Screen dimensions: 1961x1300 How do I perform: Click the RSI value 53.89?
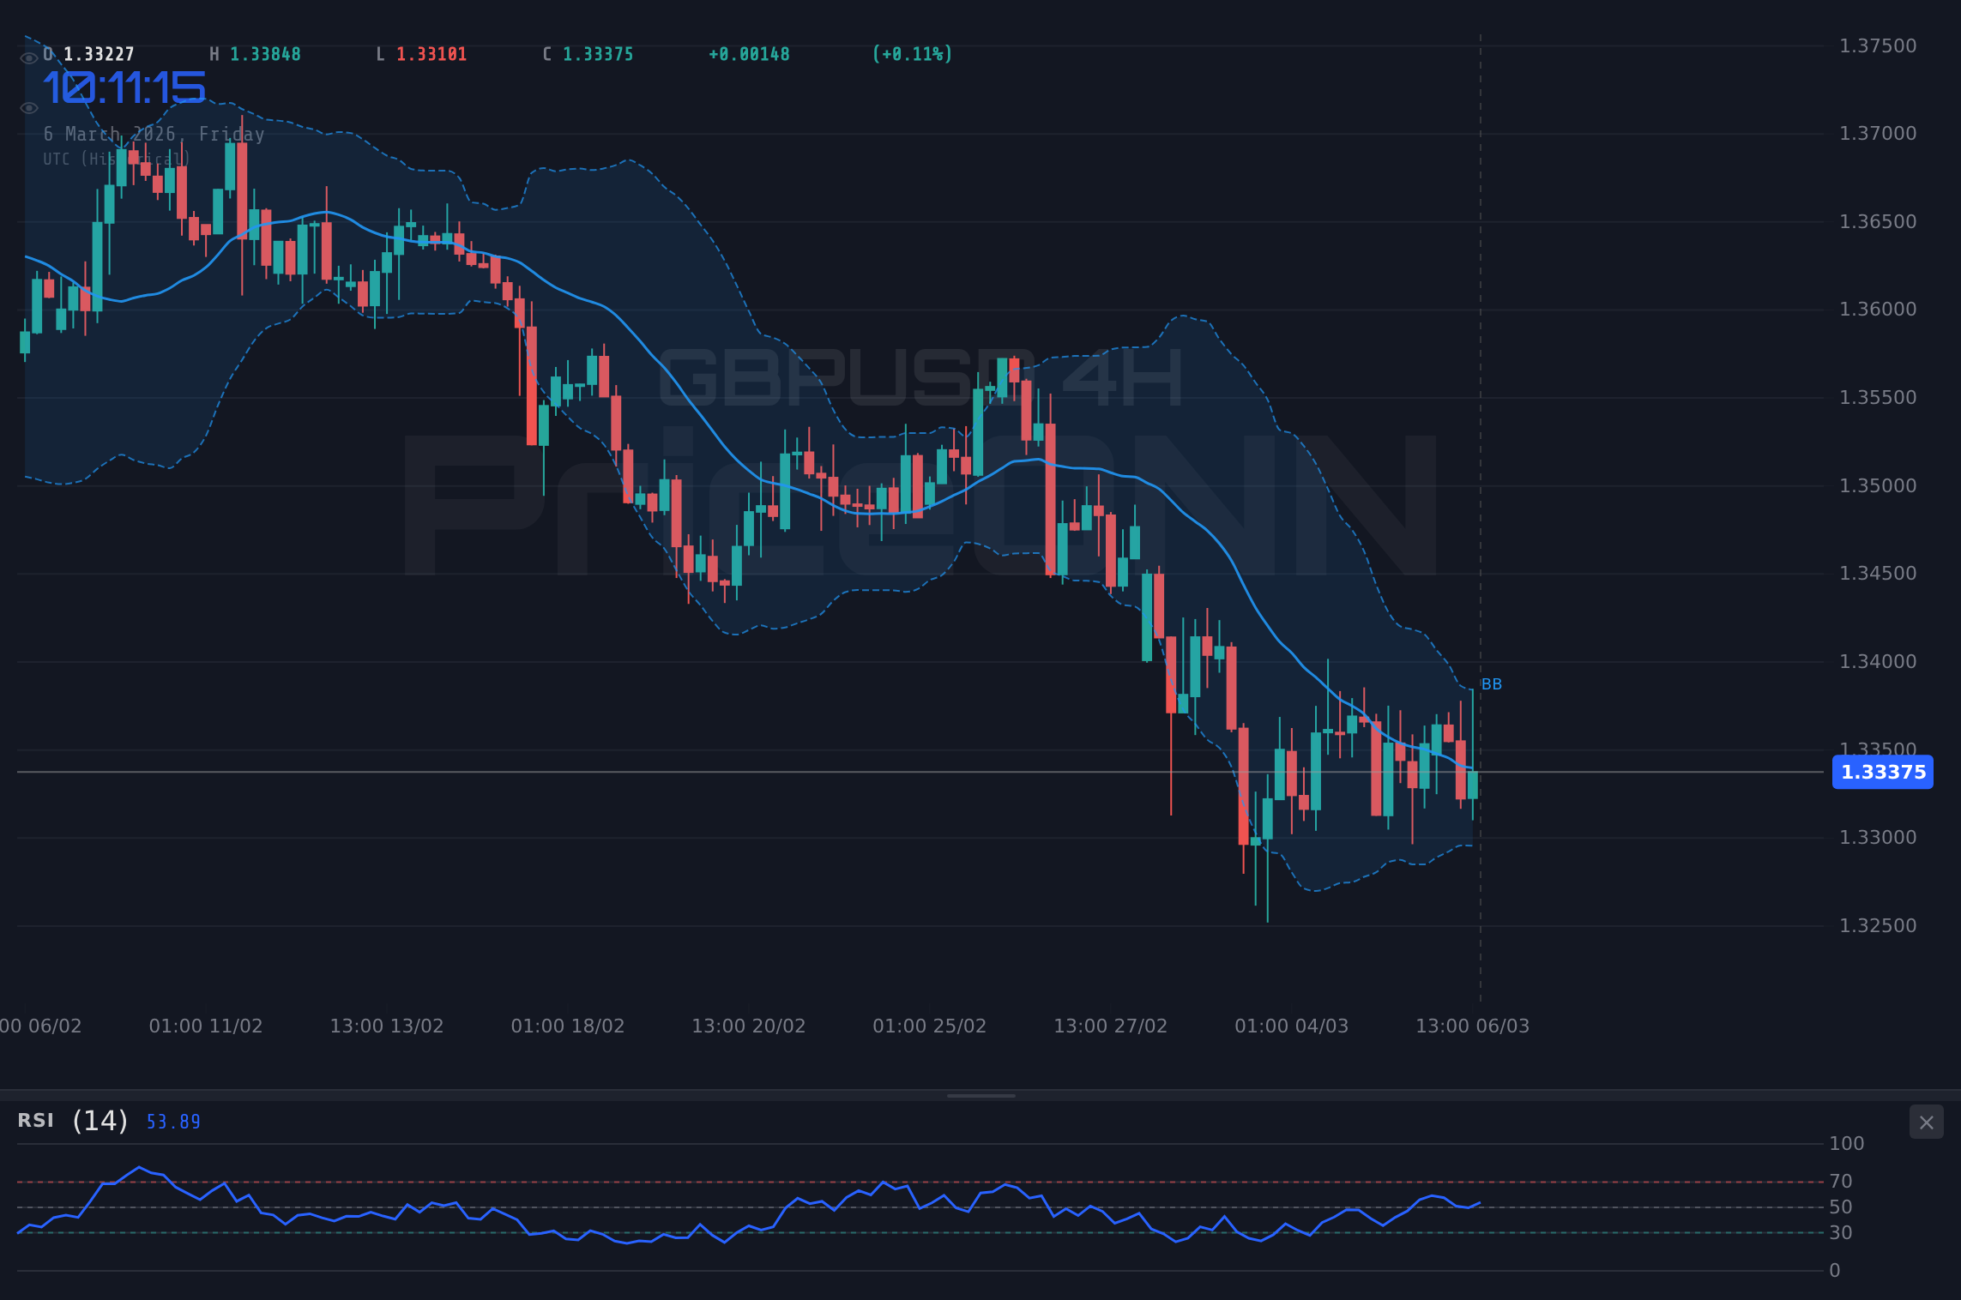click(x=173, y=1122)
